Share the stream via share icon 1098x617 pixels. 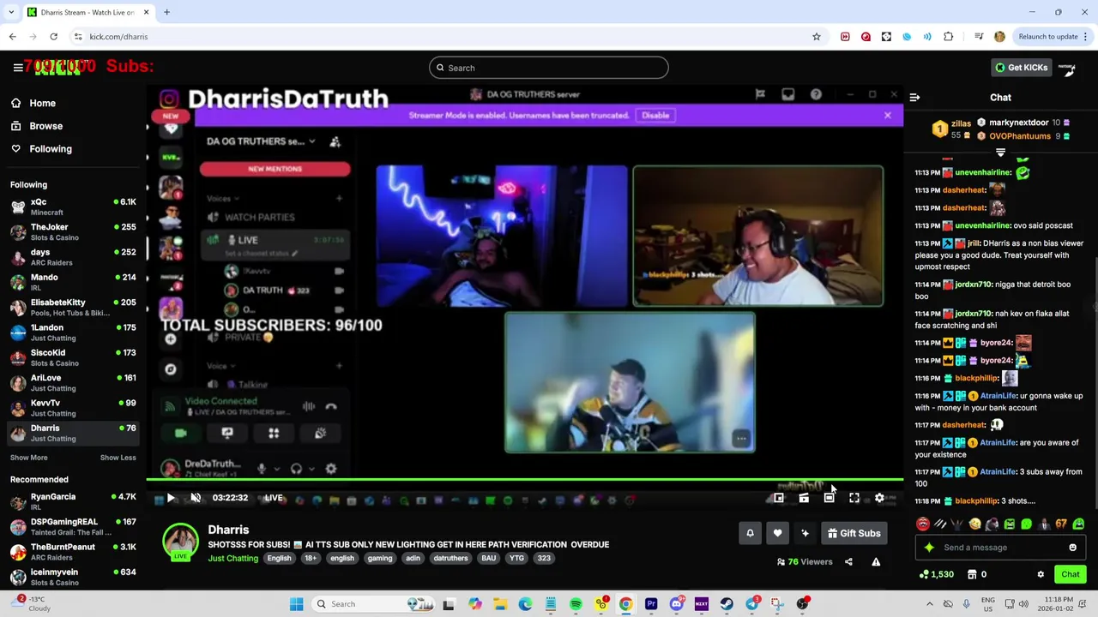(x=848, y=562)
